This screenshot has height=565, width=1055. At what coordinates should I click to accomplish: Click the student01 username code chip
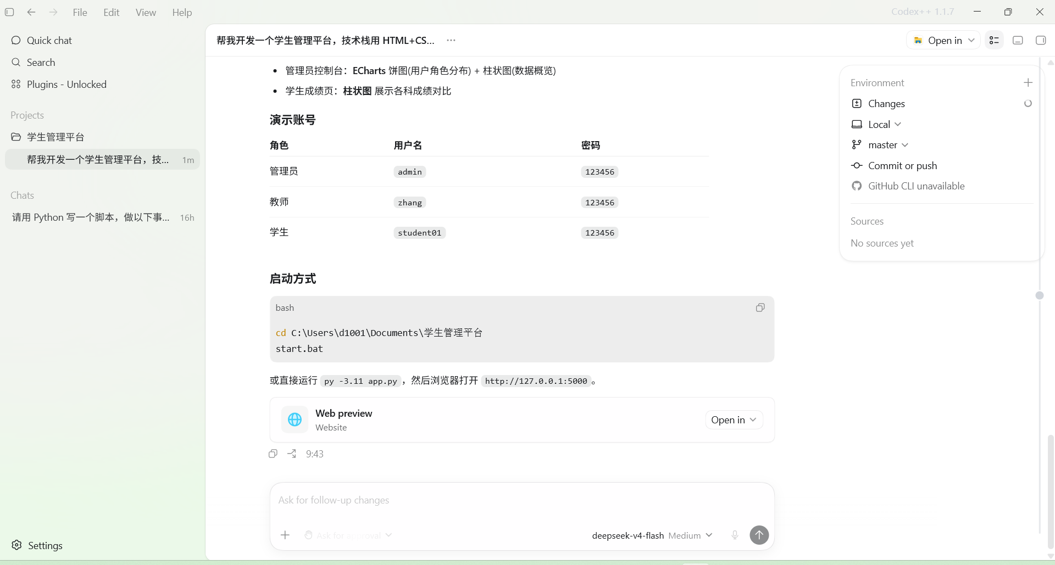pyautogui.click(x=420, y=233)
